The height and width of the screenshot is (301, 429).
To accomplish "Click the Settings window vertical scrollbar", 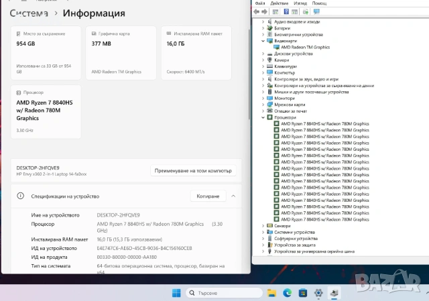I will point(249,74).
